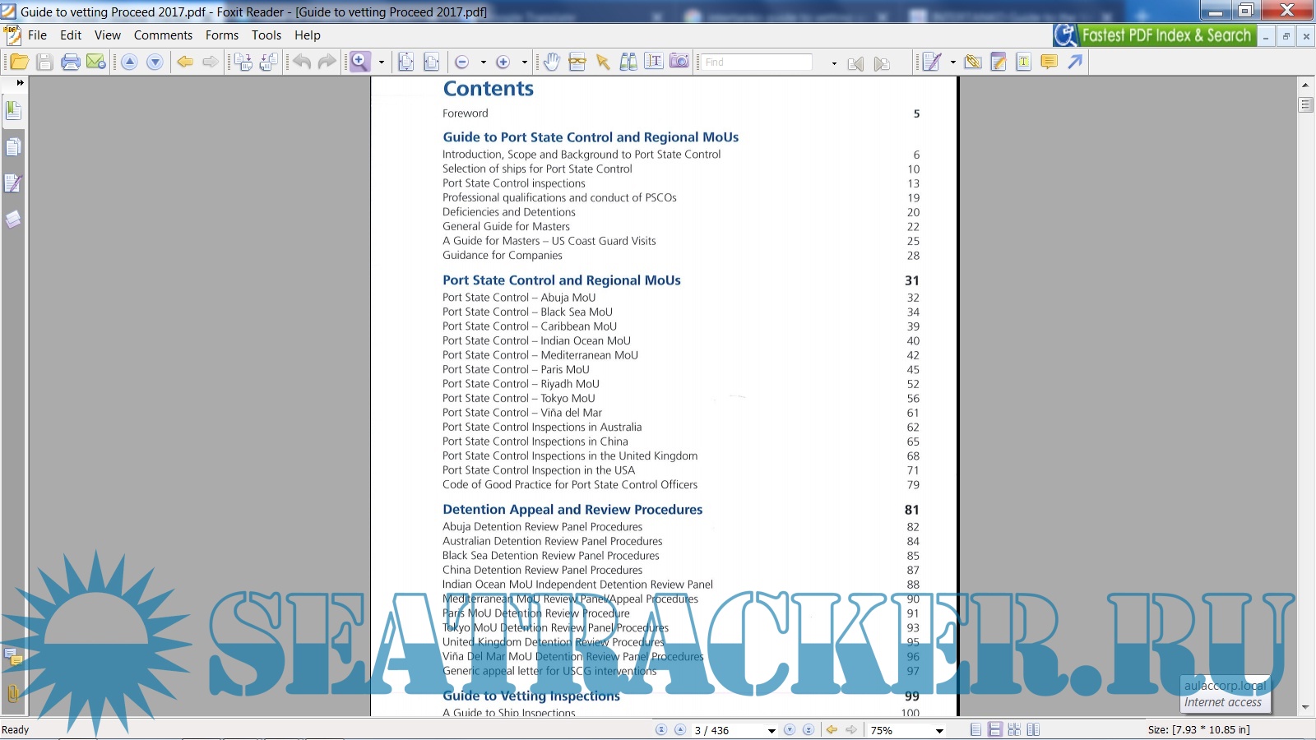Open the Tools menu
The width and height of the screenshot is (1316, 740).
266,35
